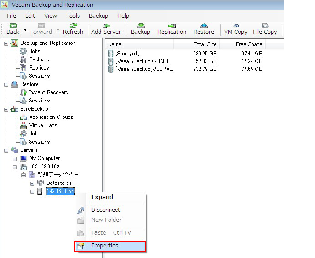Click the Restore toolbar icon
The width and height of the screenshot is (315, 258).
(x=204, y=26)
